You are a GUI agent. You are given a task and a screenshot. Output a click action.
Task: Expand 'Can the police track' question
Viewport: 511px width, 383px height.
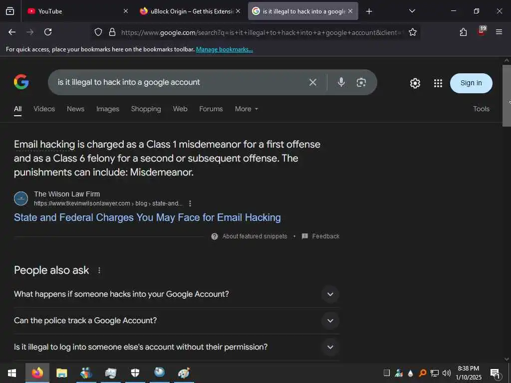176,321
